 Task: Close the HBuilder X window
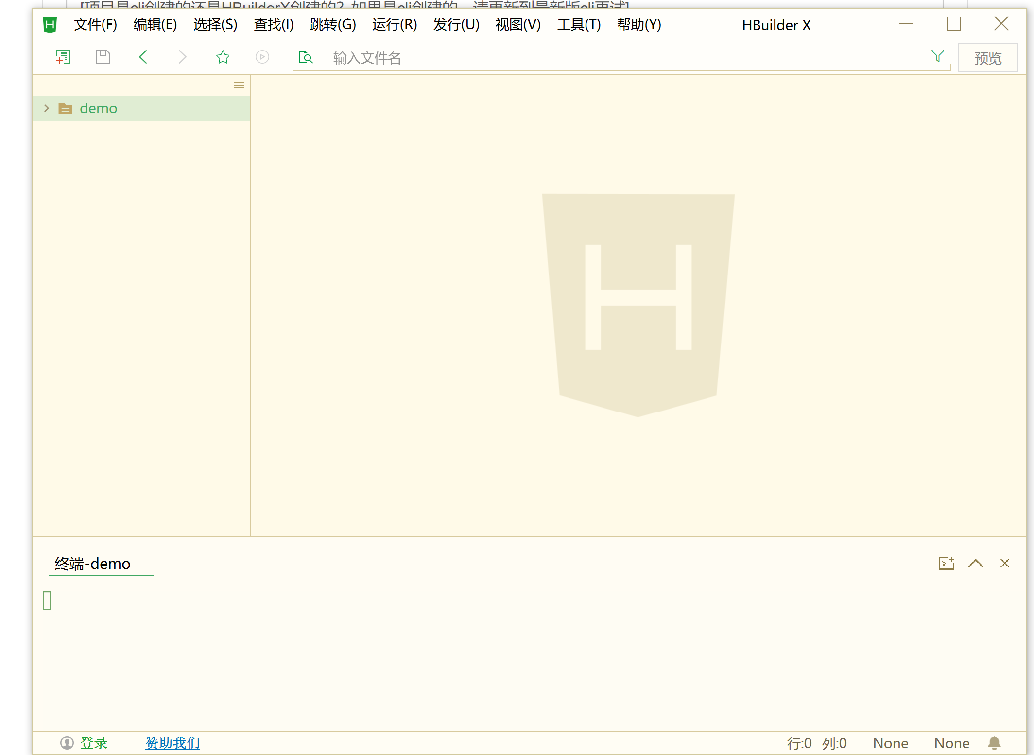pyautogui.click(x=1001, y=23)
